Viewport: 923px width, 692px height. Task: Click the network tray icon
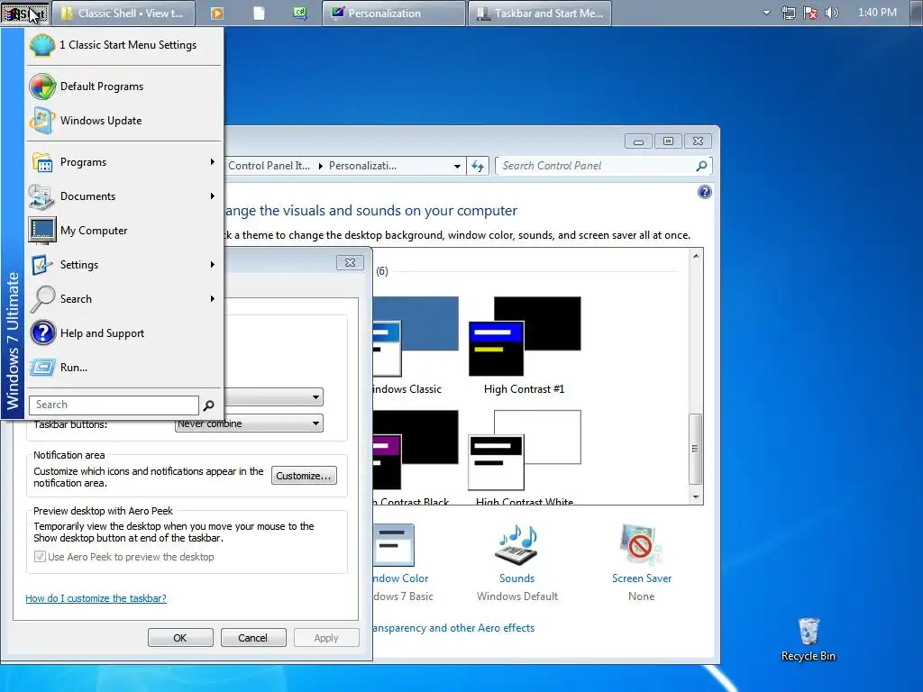[x=788, y=13]
